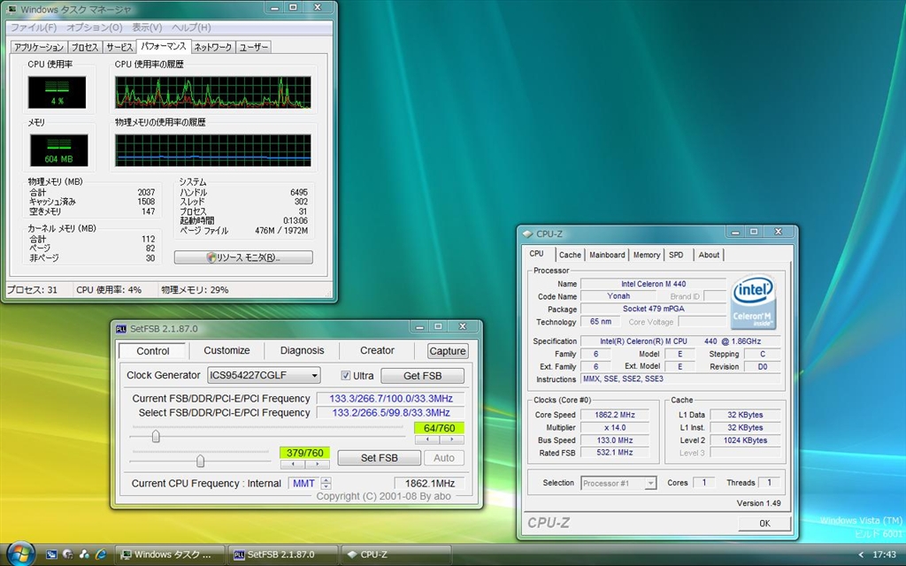Click the Task Manager title bar icon
This screenshot has width=906, height=566.
click(x=11, y=10)
